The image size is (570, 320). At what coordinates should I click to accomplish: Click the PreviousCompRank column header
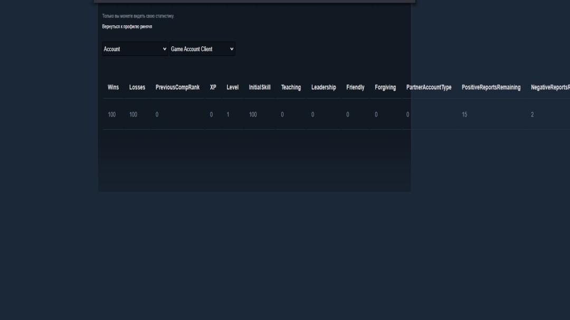(x=177, y=87)
